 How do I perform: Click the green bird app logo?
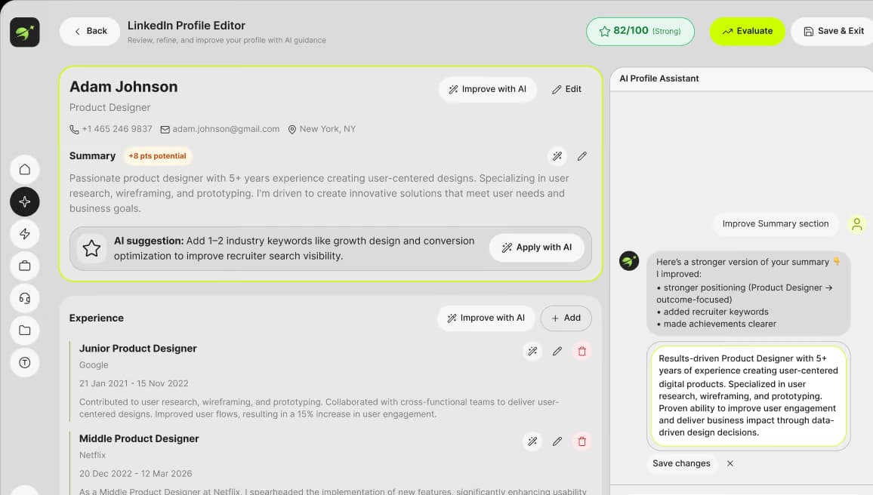pos(24,32)
